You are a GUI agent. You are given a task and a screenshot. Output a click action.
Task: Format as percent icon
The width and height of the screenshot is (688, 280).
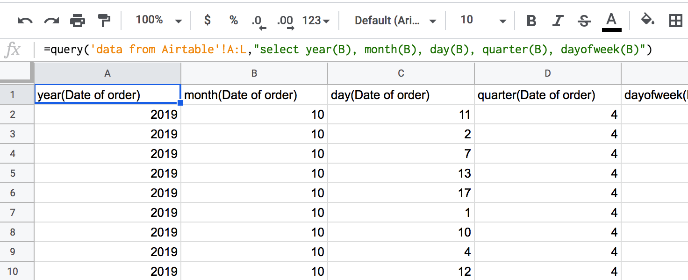tap(234, 20)
